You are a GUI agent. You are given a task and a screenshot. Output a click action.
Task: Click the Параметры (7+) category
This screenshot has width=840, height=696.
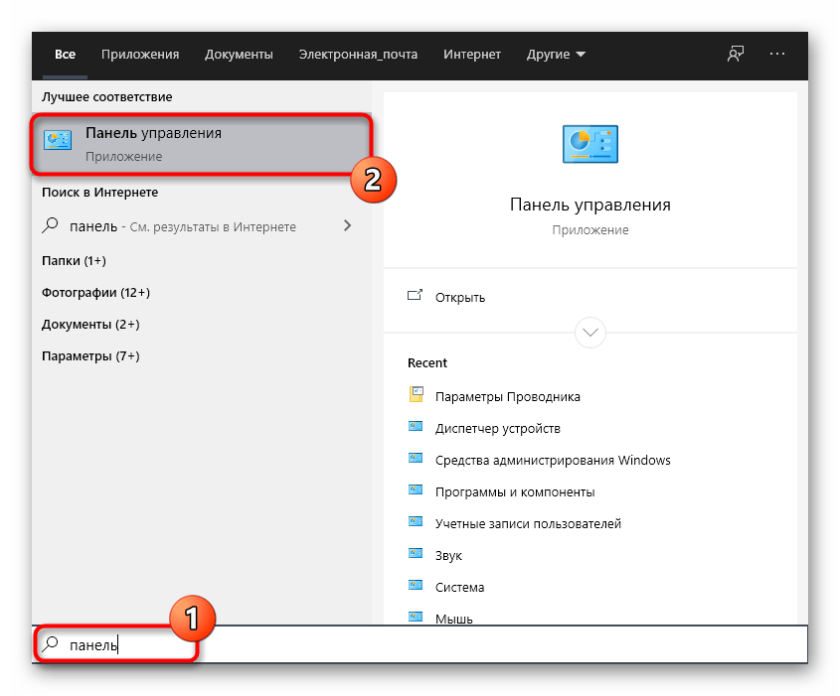point(90,355)
